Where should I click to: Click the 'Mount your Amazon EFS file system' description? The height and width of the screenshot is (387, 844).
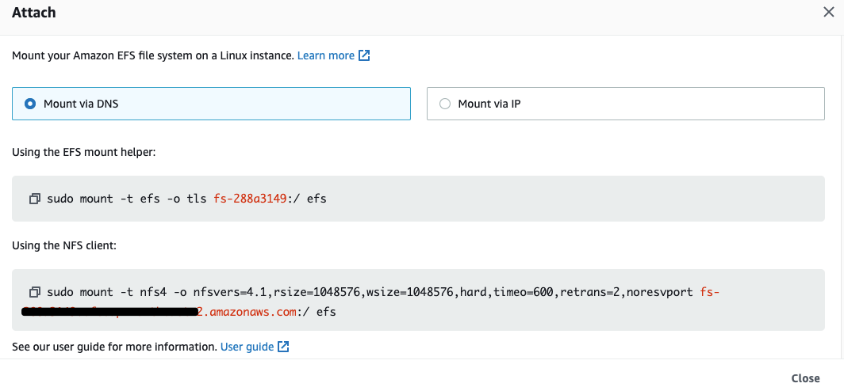152,55
